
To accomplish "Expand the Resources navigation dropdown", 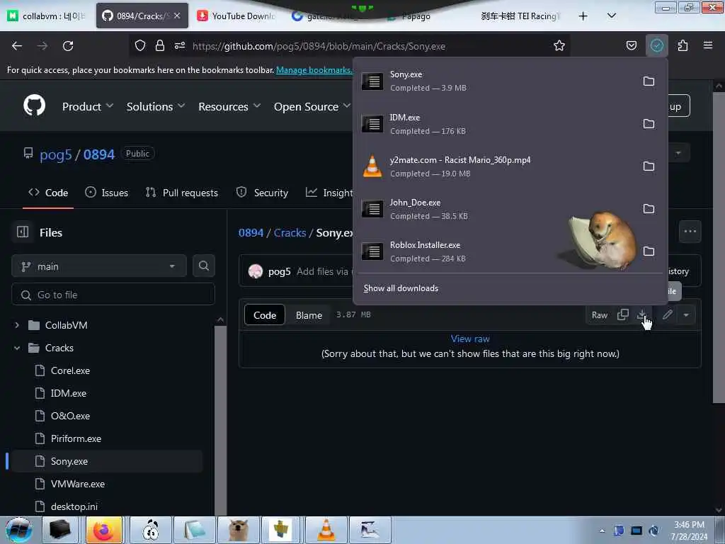I will (x=229, y=106).
